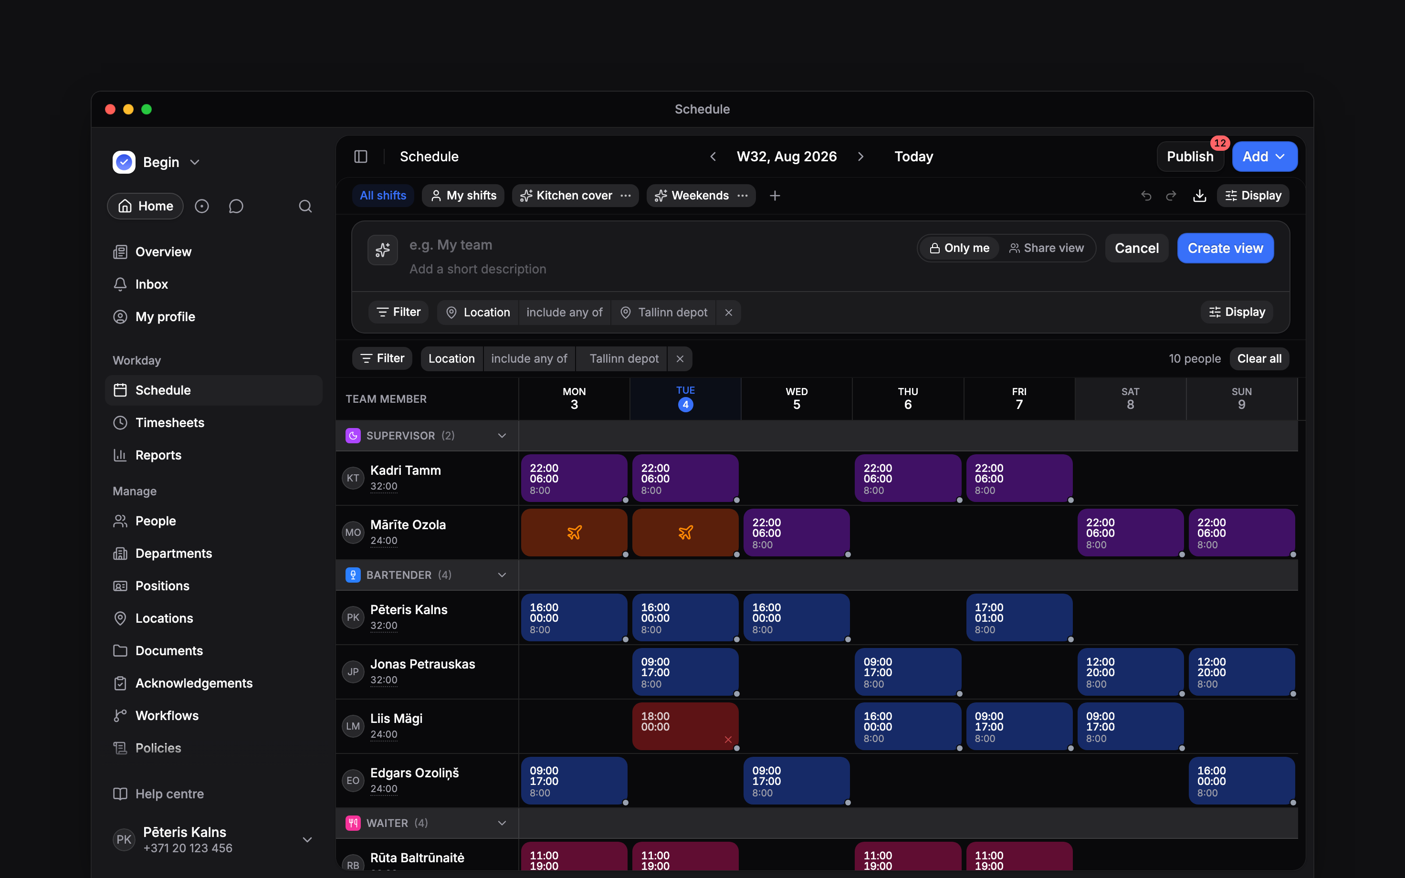Open Tallinn depot value picker in editor

(x=663, y=313)
